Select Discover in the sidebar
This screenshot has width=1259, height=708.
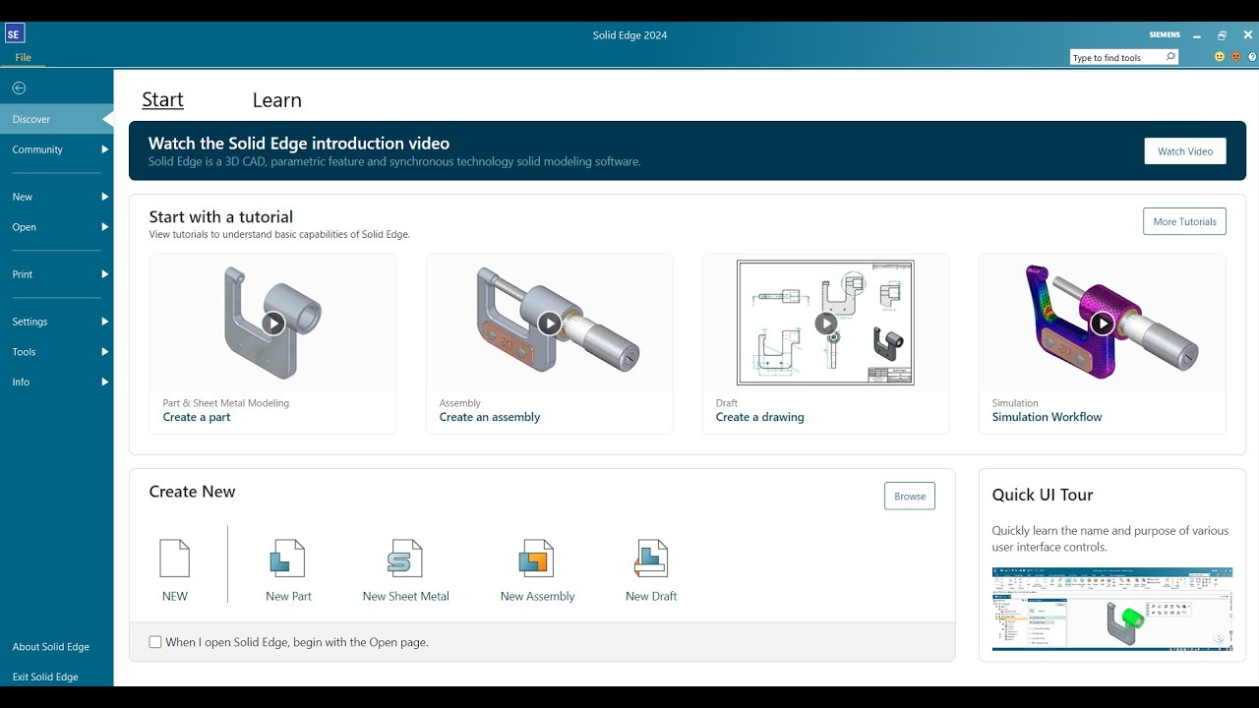[56, 119]
